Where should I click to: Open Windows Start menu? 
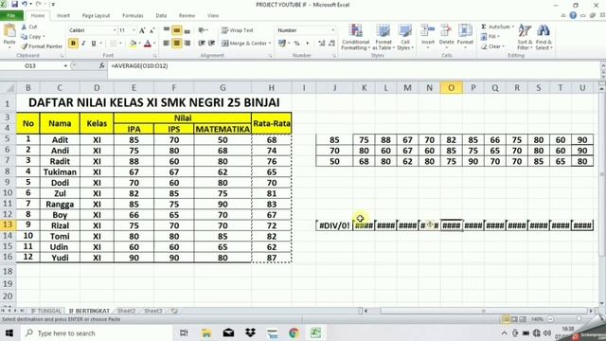pos(9,332)
